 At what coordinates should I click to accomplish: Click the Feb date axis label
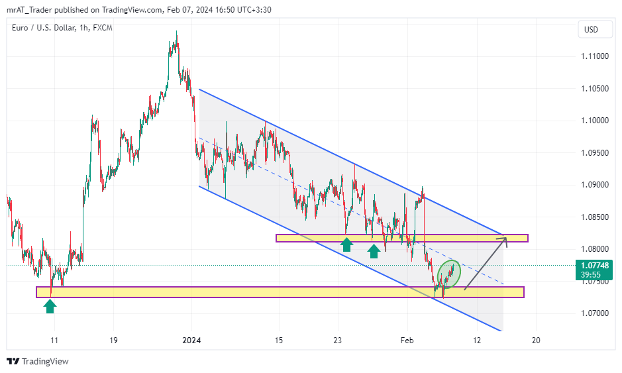tap(407, 341)
